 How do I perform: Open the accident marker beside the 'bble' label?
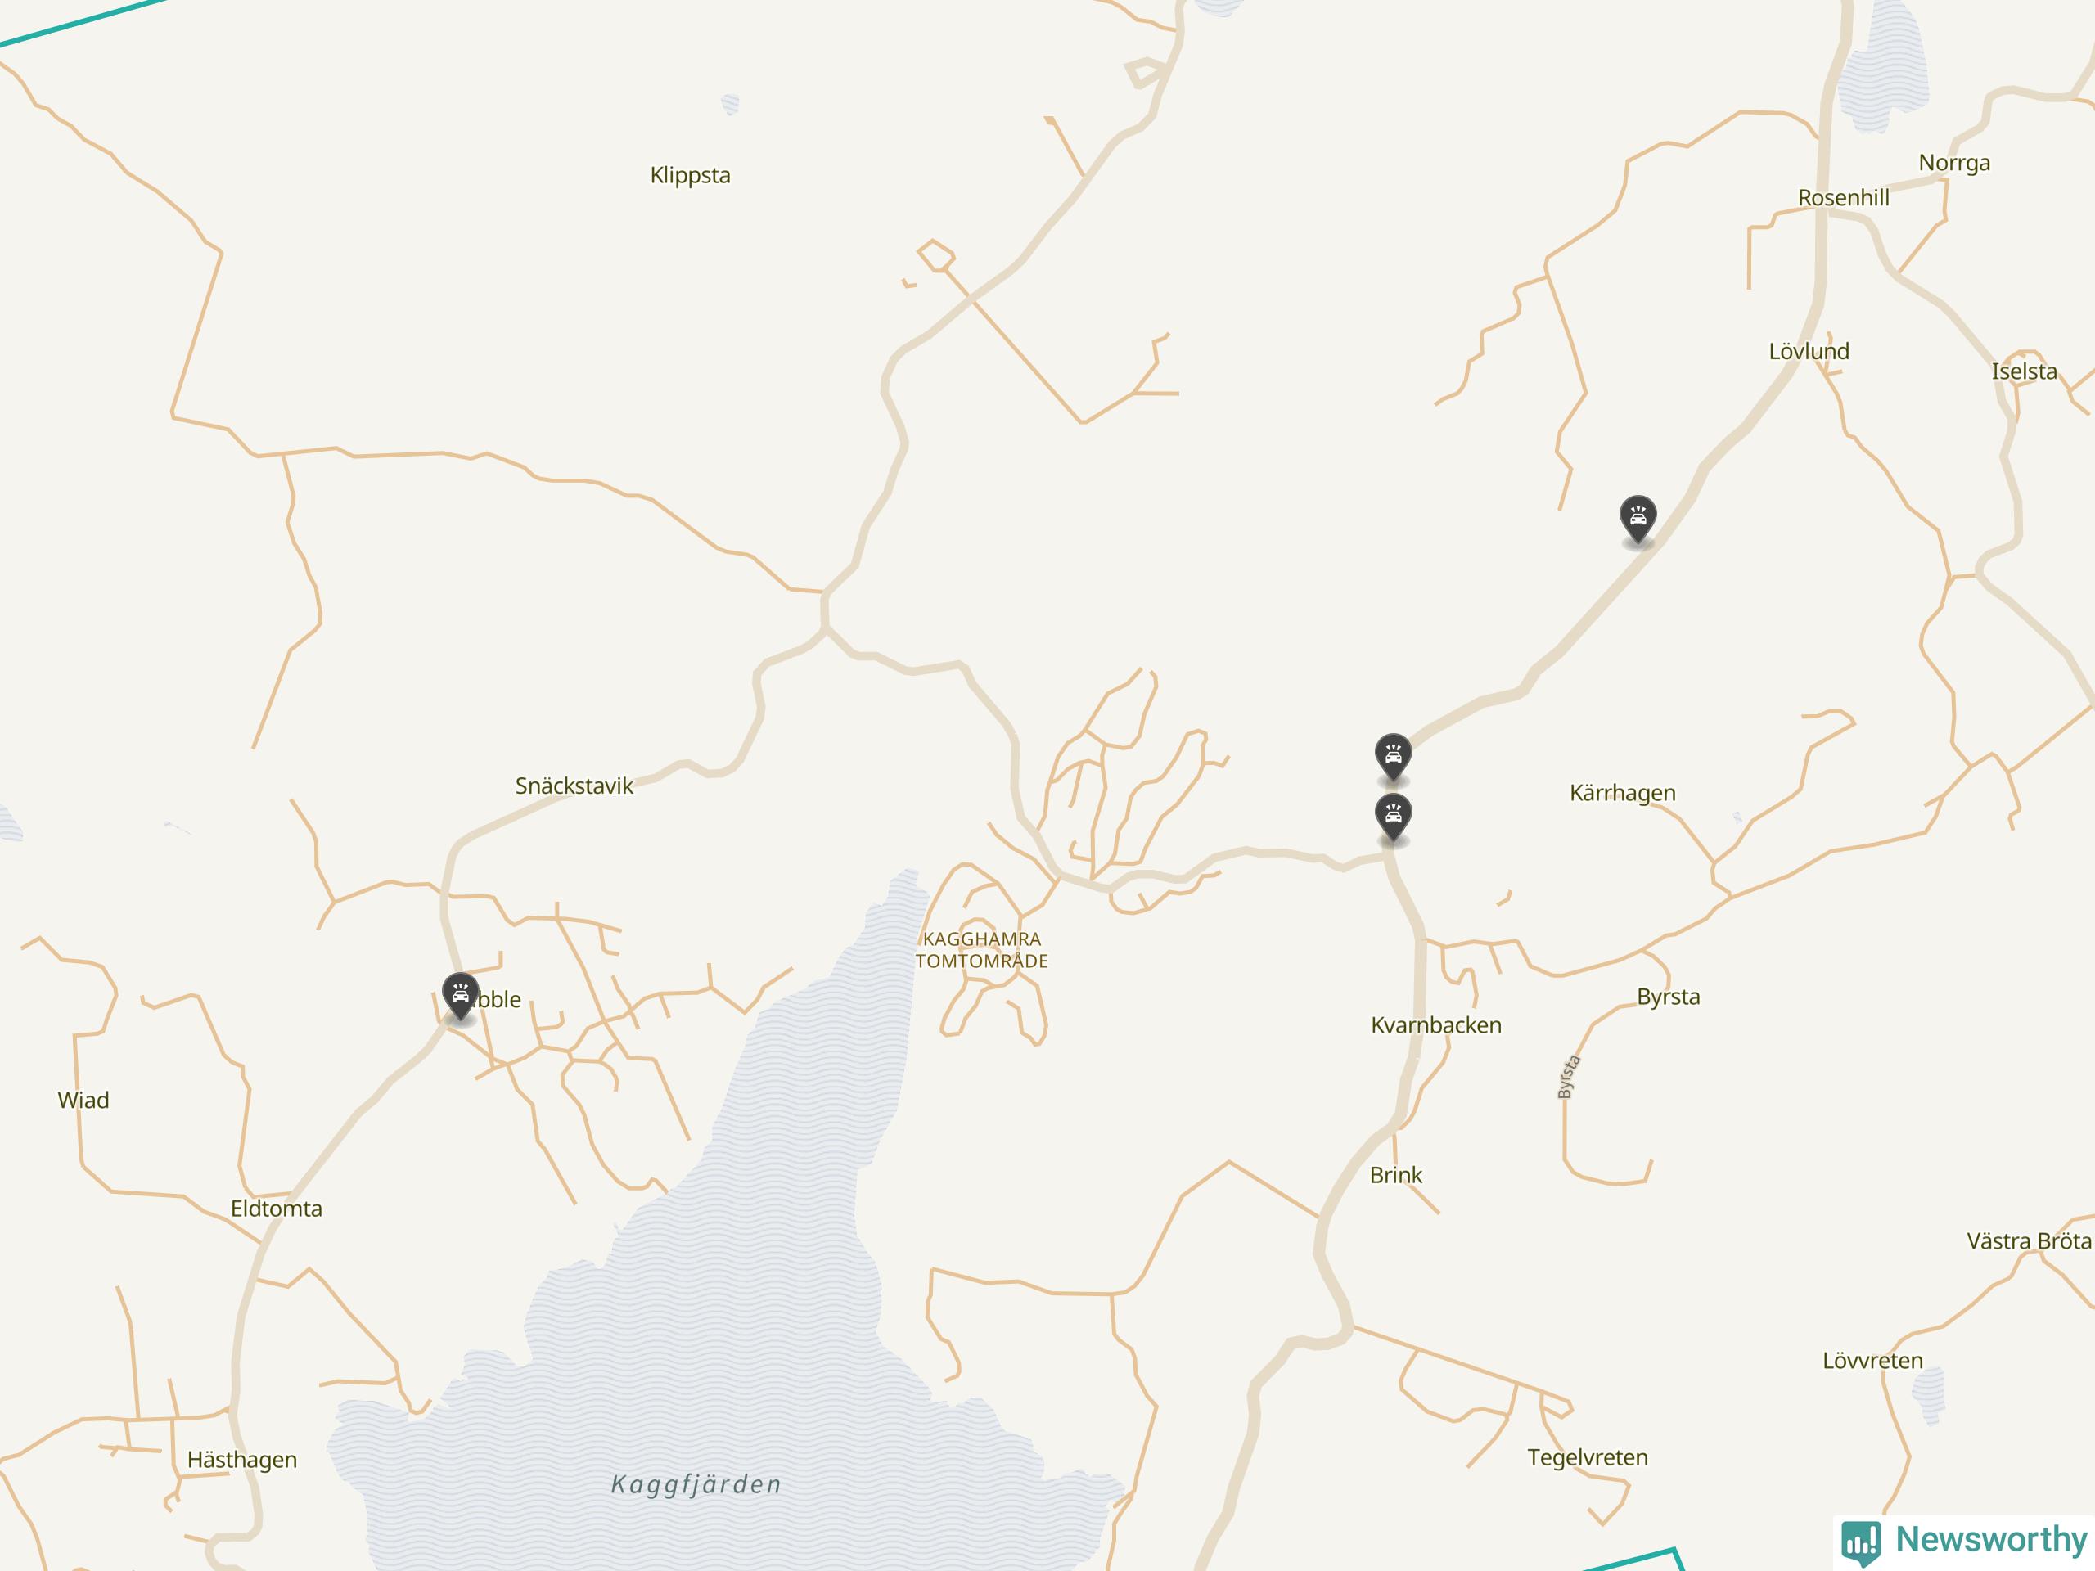click(460, 997)
